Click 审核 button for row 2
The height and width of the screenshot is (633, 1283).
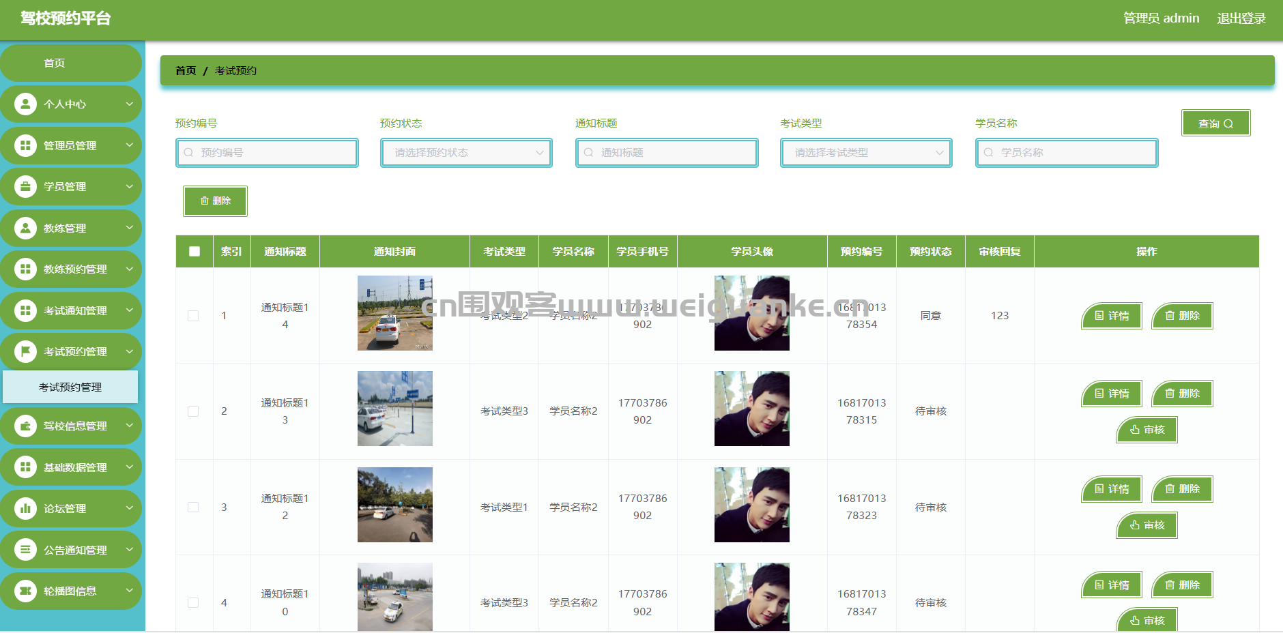pyautogui.click(x=1147, y=430)
